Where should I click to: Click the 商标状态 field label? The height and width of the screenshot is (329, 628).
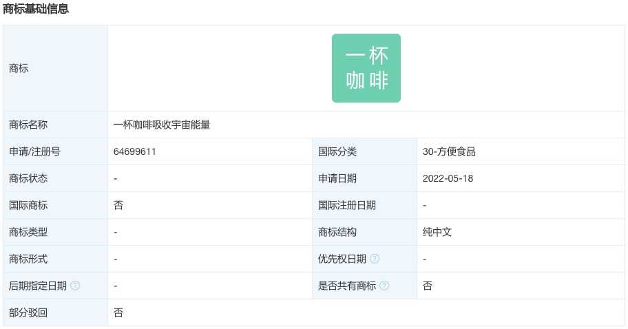point(28,178)
